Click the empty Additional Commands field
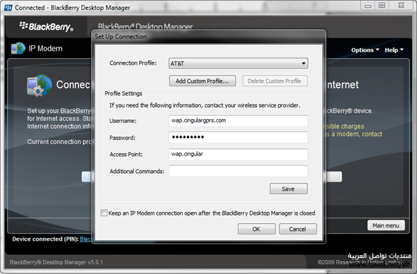417x274 pixels. (238, 171)
